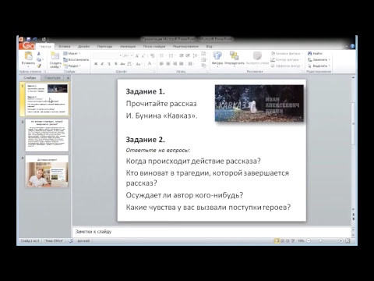The width and height of the screenshot is (374, 281).
Task: Click the Reset (Восстановить) button
Action: (76, 60)
